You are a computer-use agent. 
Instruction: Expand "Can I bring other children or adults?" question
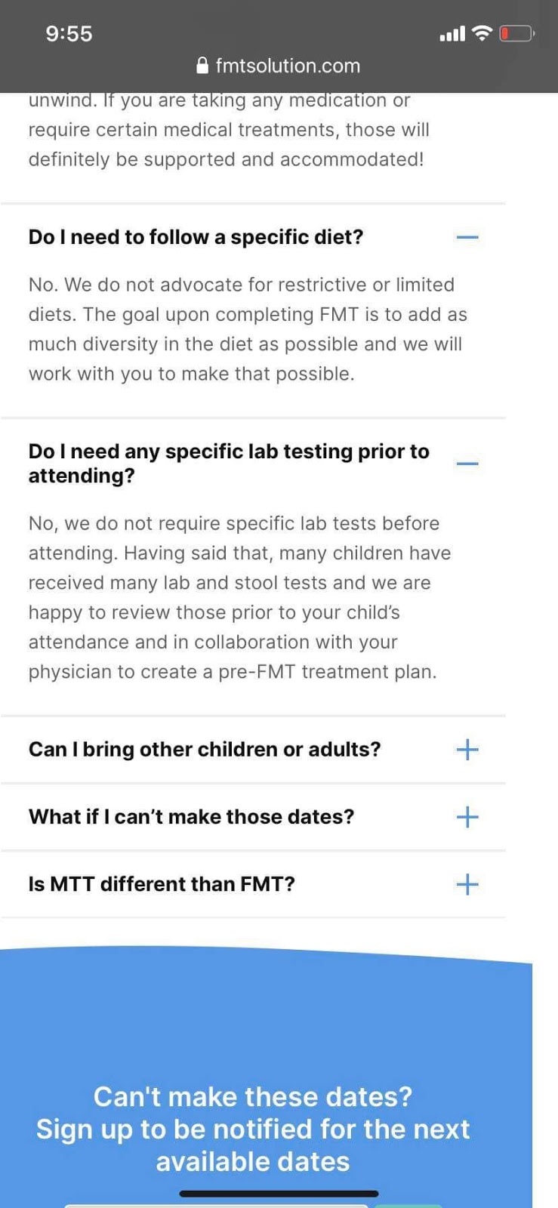coord(205,749)
